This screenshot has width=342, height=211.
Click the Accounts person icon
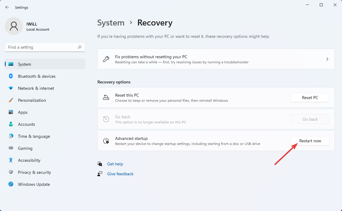pyautogui.click(x=11, y=124)
